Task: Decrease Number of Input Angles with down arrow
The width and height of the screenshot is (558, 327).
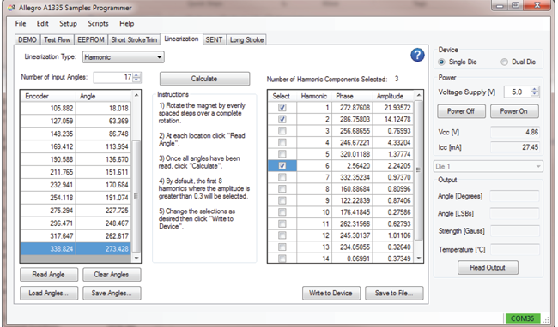Action: click(136, 80)
